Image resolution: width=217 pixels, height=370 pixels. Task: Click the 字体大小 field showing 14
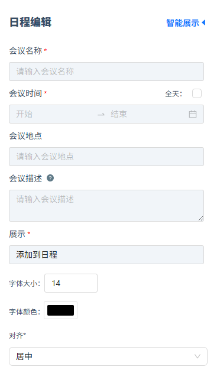click(71, 283)
